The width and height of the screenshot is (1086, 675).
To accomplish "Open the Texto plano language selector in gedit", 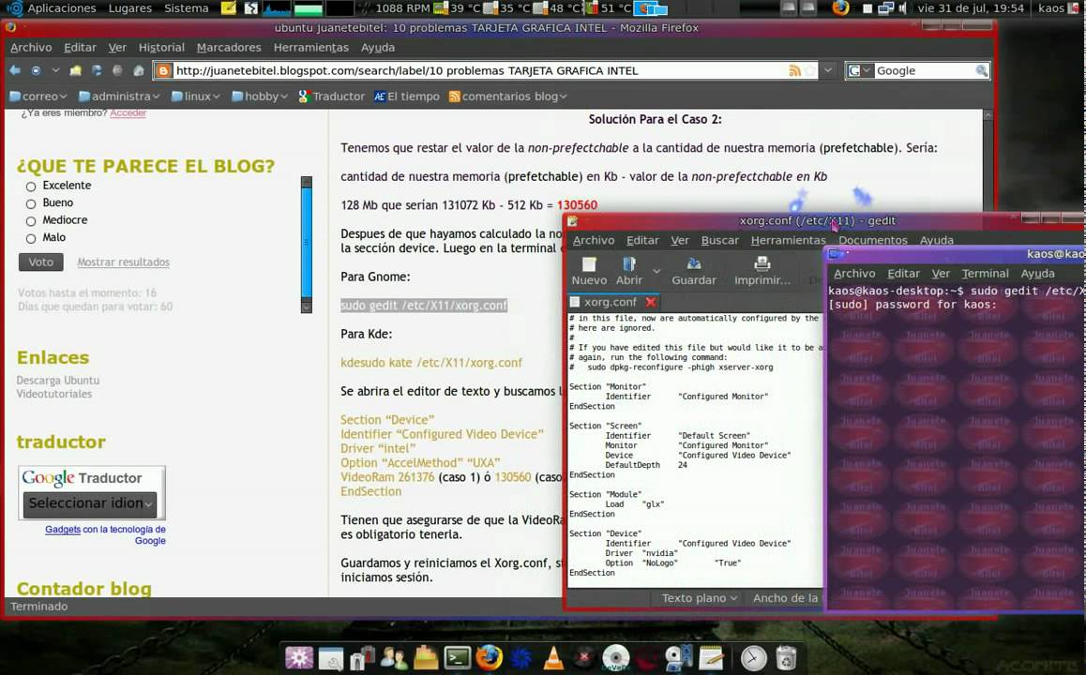I will pyautogui.click(x=699, y=597).
